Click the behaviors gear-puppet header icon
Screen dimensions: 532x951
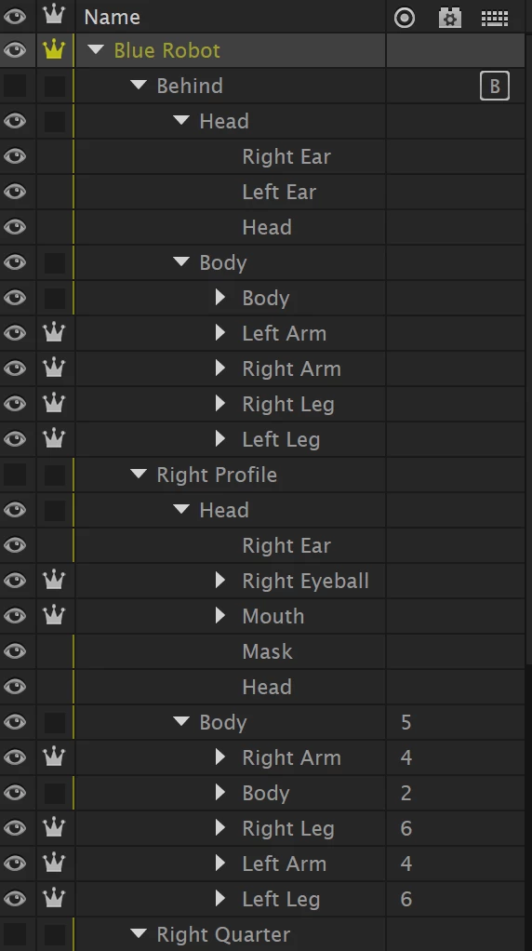pyautogui.click(x=449, y=18)
